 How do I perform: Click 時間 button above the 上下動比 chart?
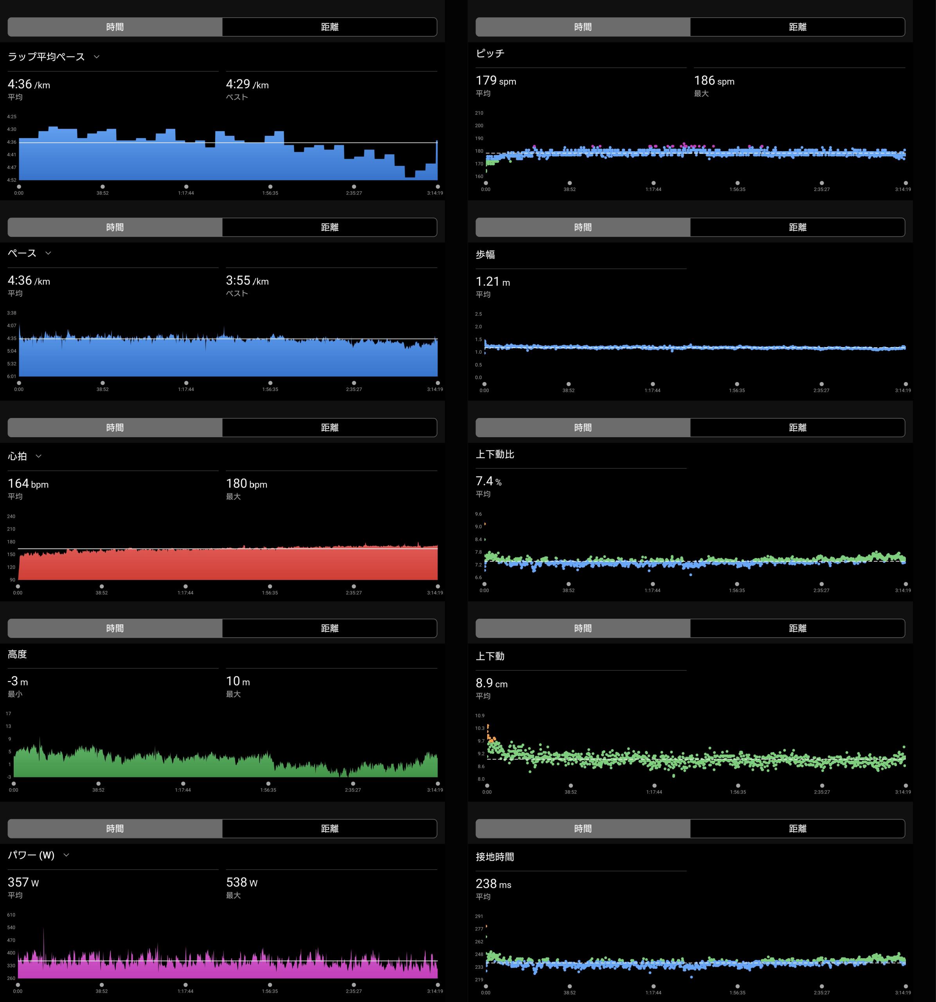(582, 427)
